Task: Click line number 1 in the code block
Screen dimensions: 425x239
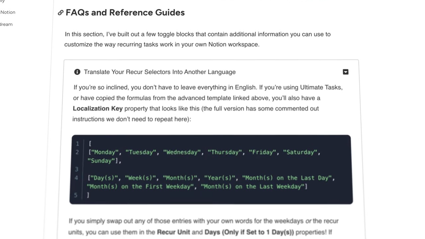Action: pos(77,143)
